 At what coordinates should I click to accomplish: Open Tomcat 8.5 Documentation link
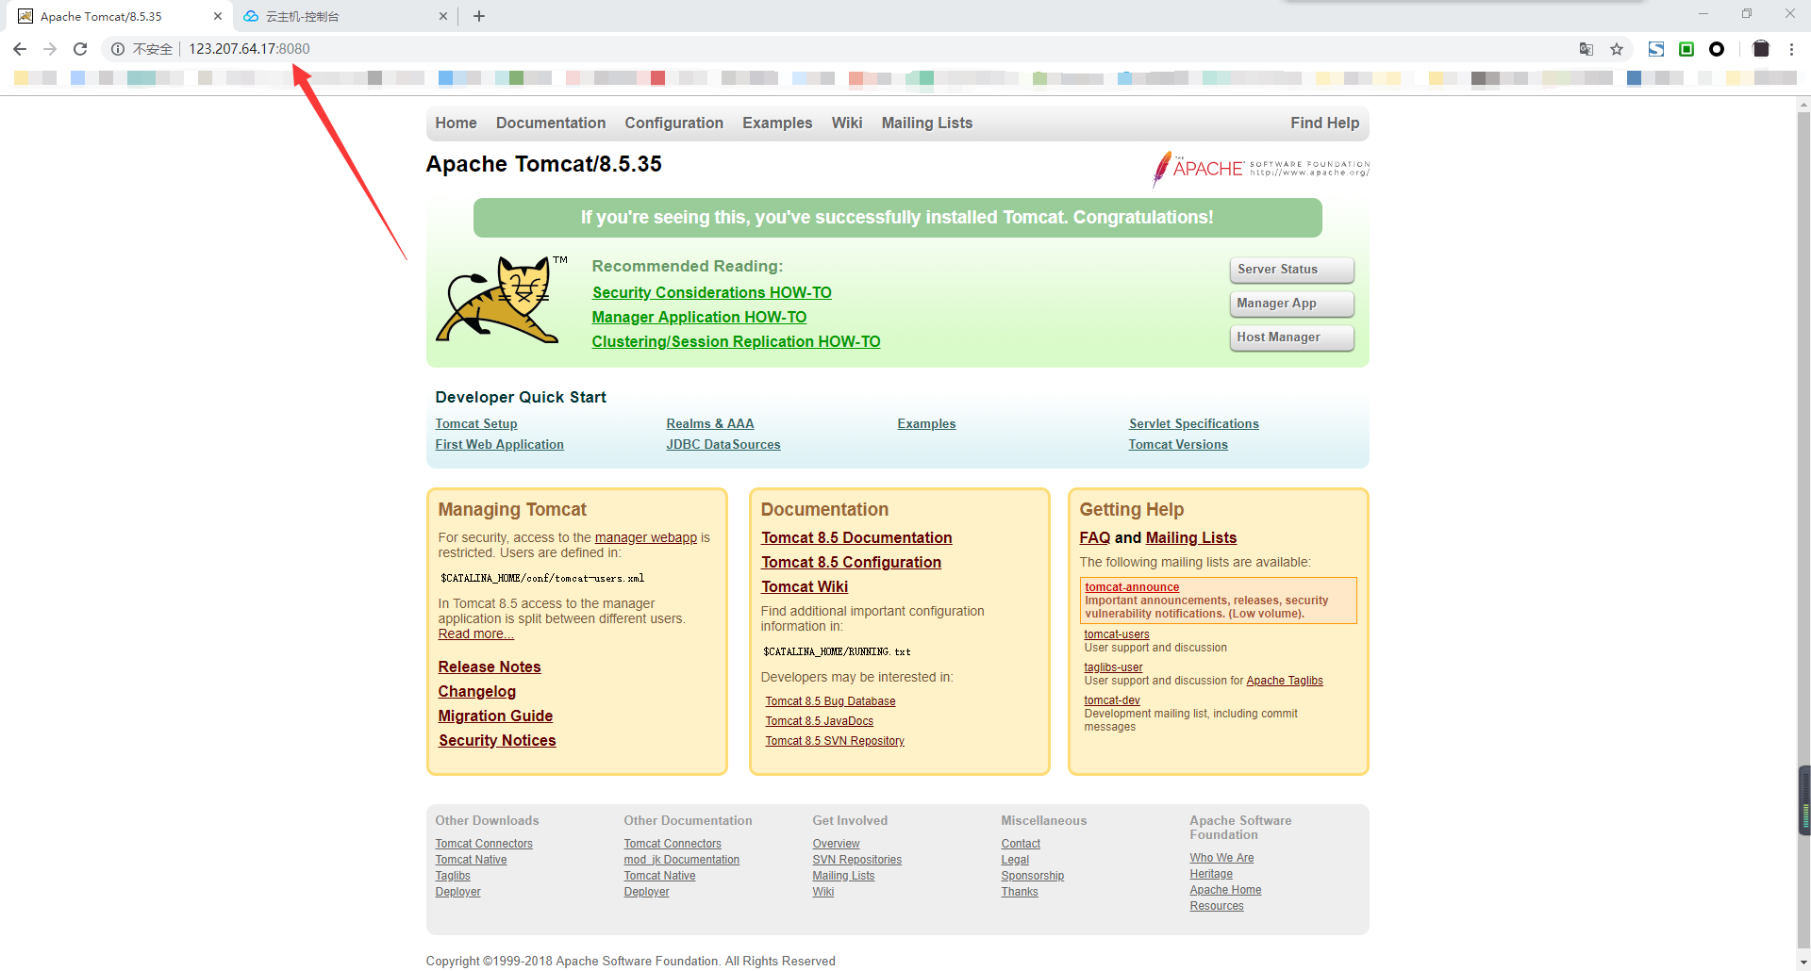pyautogui.click(x=856, y=538)
